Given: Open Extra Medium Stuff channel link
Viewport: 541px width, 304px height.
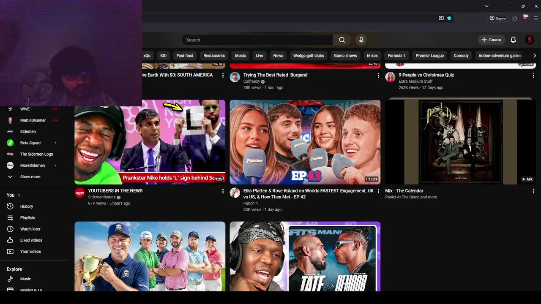Looking at the screenshot, I should [415, 81].
